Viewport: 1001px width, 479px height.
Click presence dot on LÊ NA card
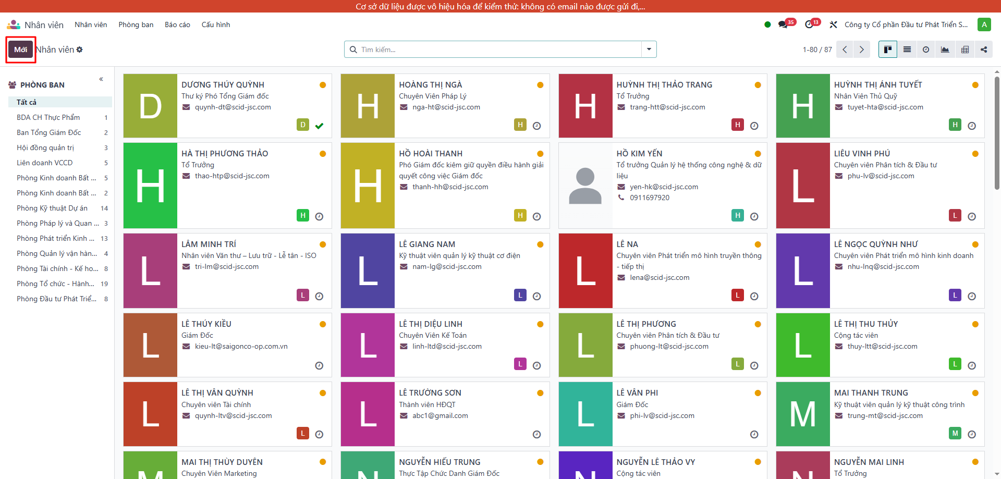click(x=758, y=244)
